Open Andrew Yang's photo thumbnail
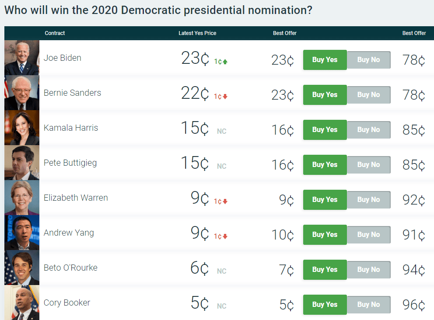 (22, 233)
